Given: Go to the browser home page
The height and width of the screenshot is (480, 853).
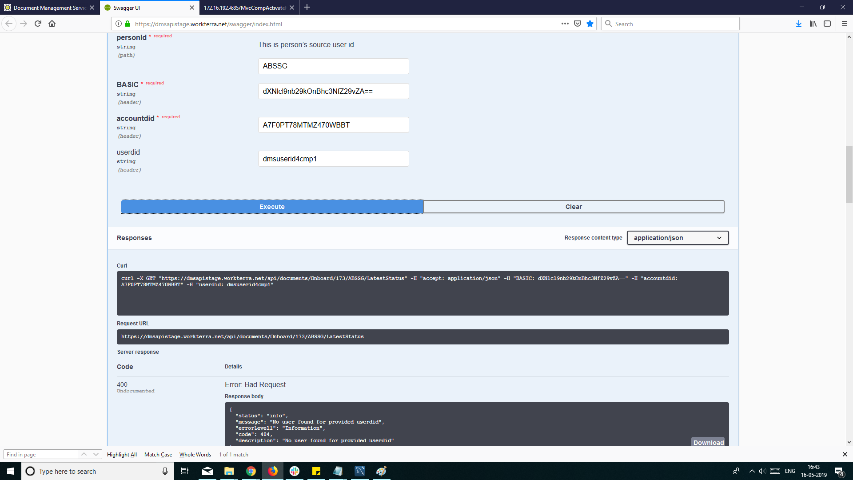Looking at the screenshot, I should coord(52,24).
